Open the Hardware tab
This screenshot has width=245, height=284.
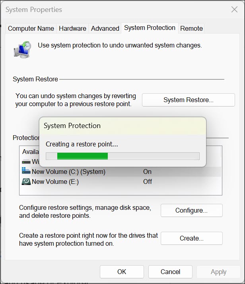click(72, 28)
